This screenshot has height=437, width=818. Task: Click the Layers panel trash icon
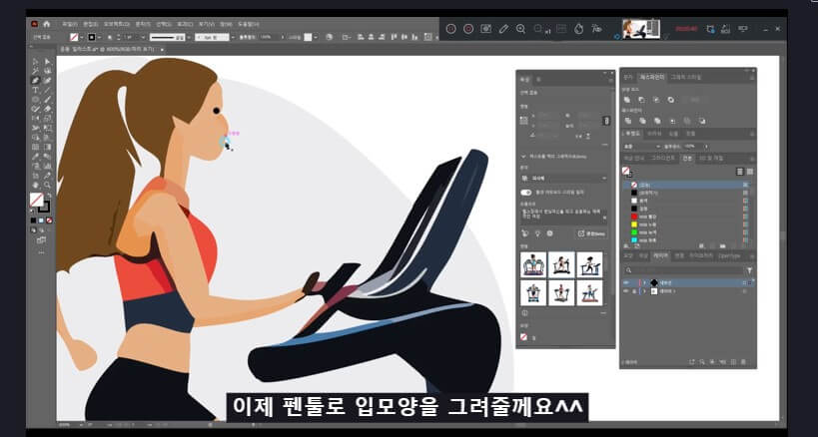click(743, 361)
